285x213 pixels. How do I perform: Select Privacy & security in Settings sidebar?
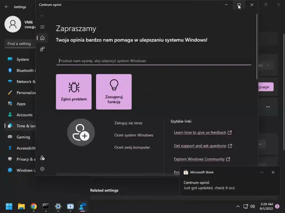(x=20, y=159)
